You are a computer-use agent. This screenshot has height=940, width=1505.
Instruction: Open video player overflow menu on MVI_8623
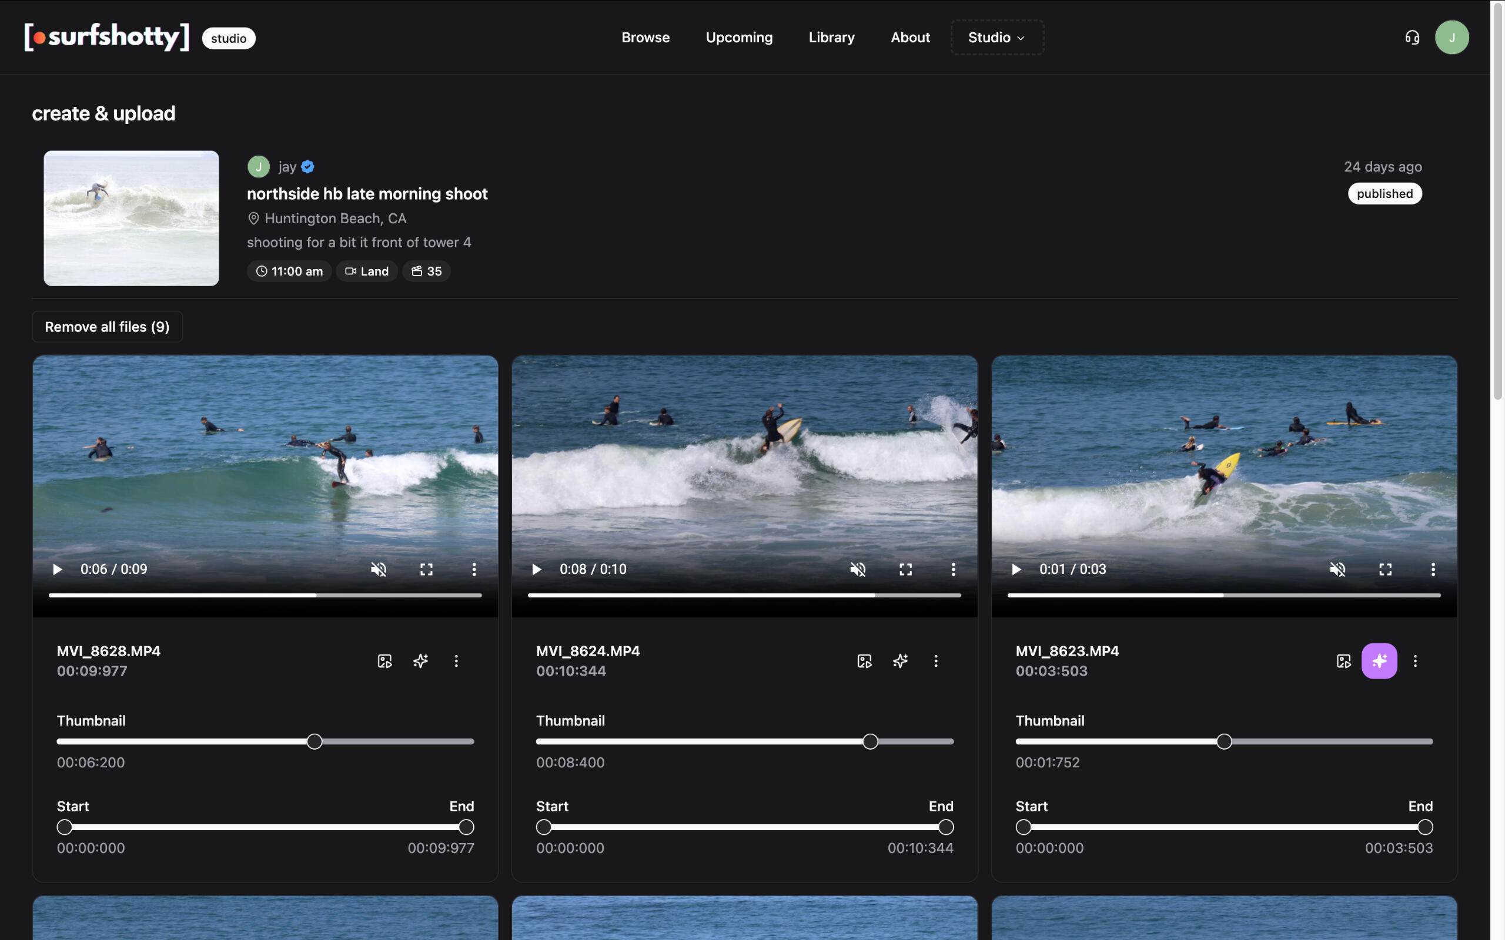1433,569
